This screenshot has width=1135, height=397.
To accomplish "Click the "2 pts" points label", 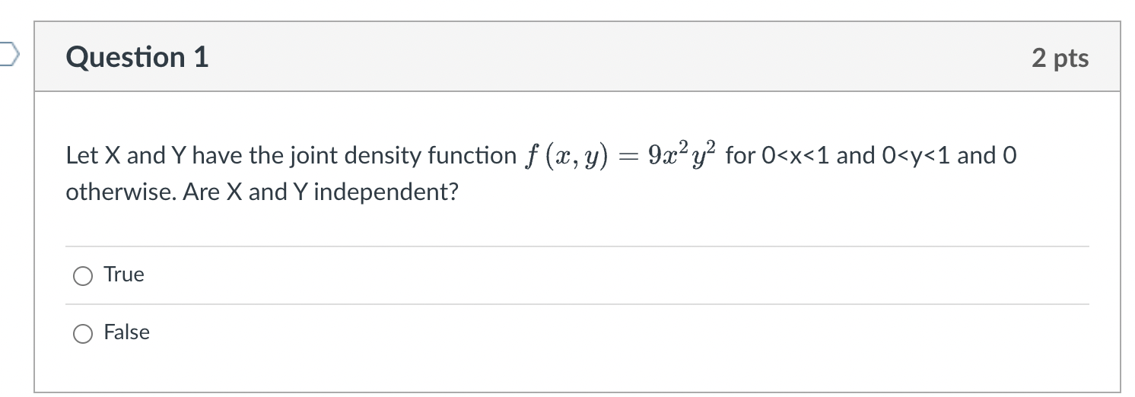I will 1060,58.
